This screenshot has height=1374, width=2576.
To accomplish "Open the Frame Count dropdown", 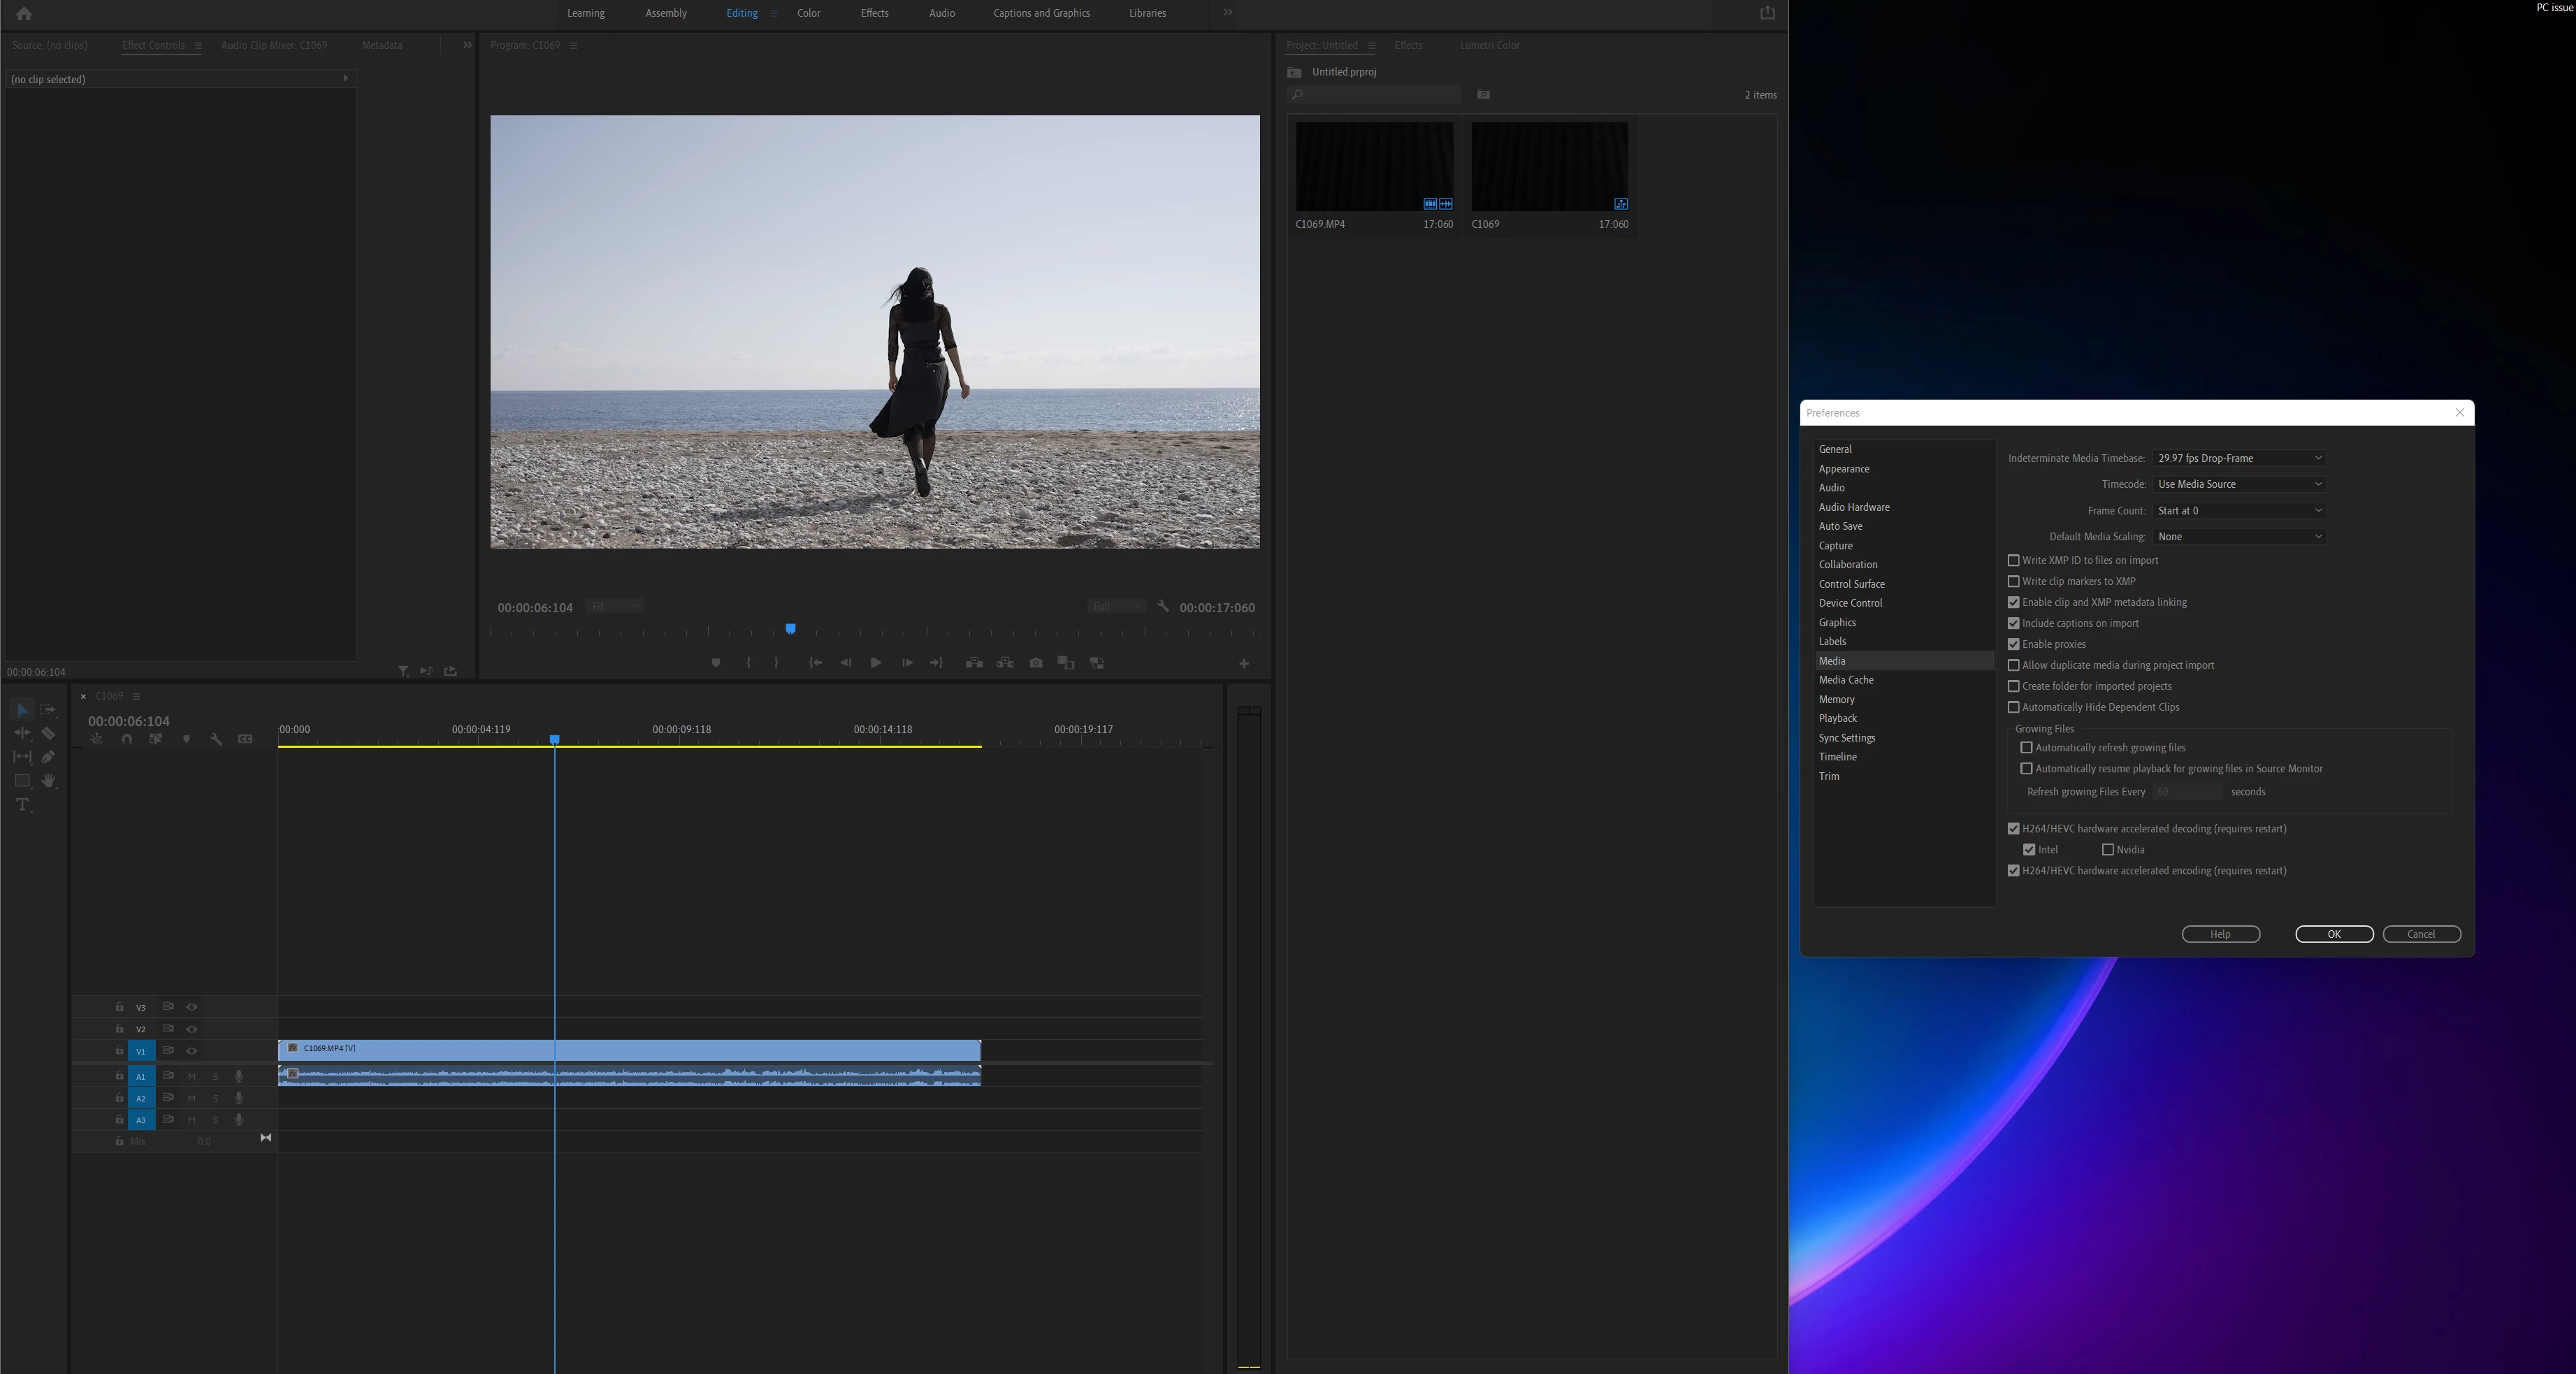I will pos(2238,511).
